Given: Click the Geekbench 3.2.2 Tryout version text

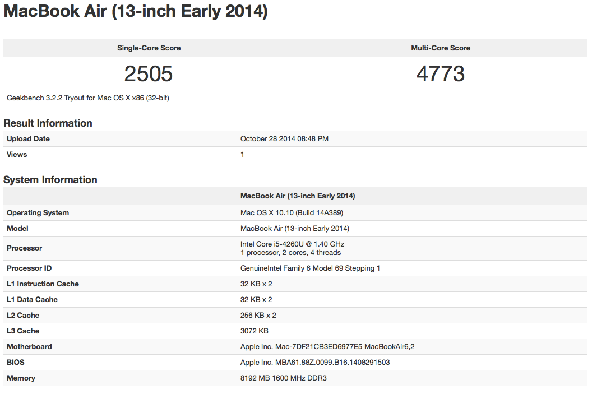Looking at the screenshot, I should (x=88, y=98).
